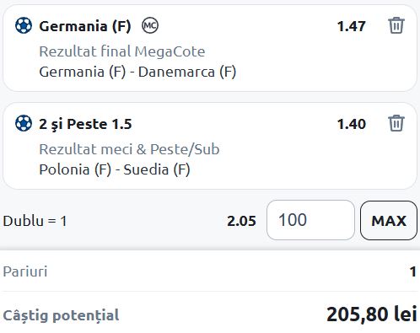Click the 1.47 odds value
Viewport: 420px width, 333px height.
pyautogui.click(x=352, y=26)
